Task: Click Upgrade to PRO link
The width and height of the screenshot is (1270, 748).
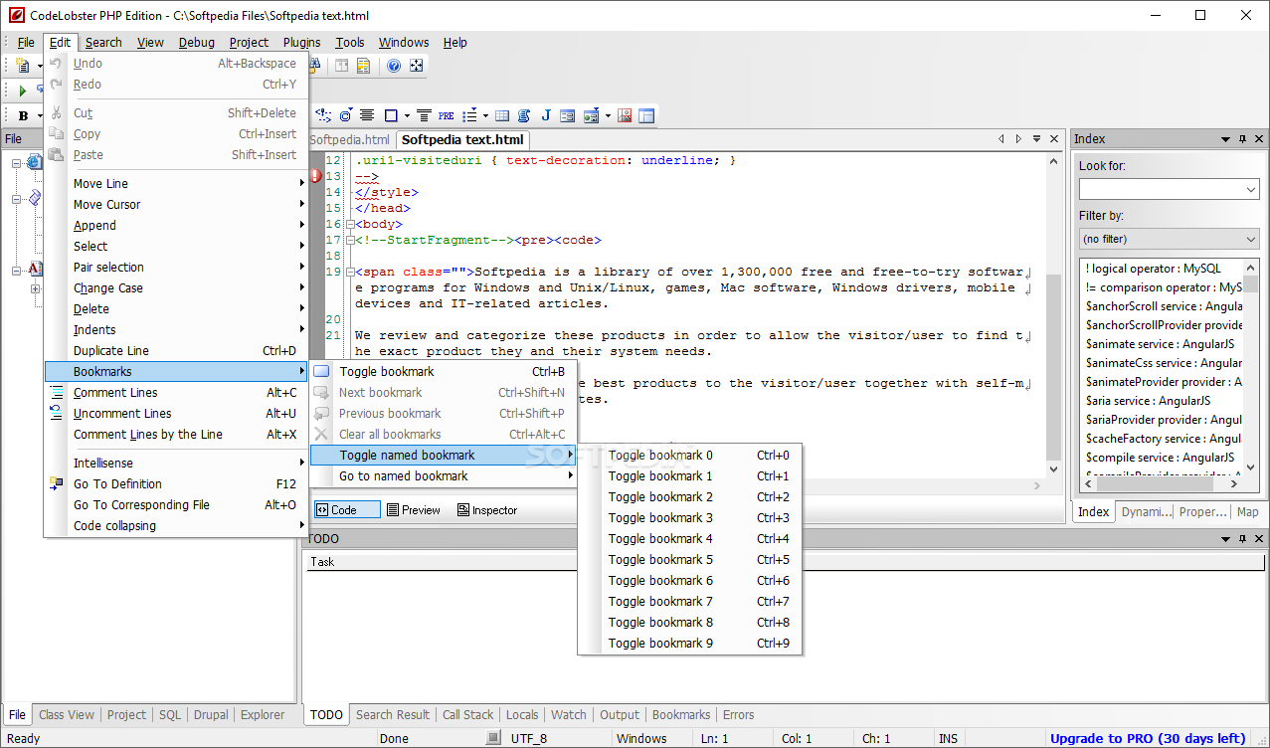Action: click(1148, 738)
